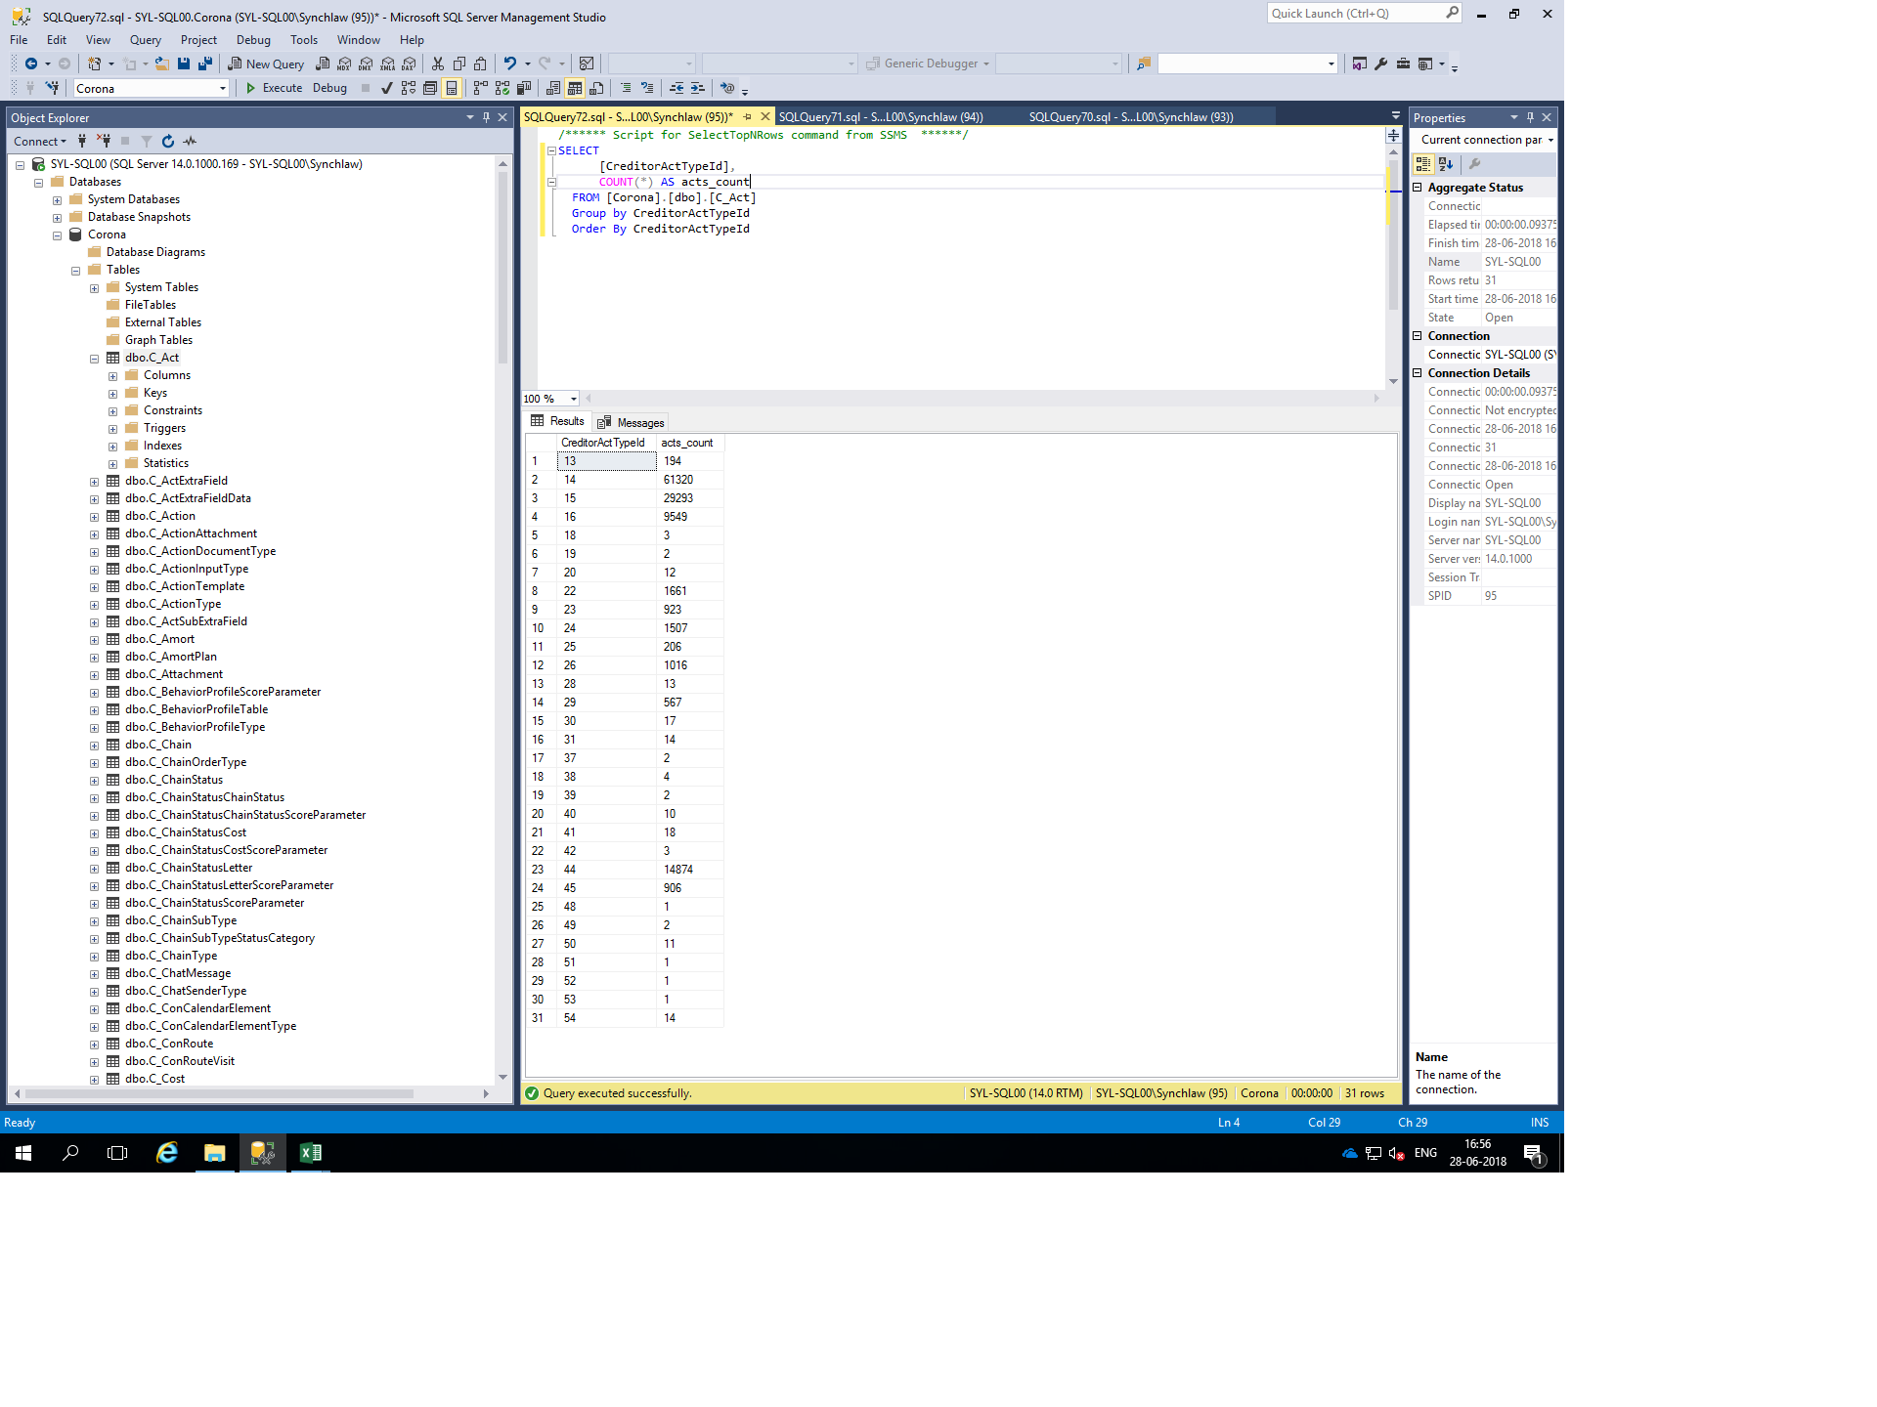1877x1407 pixels.
Task: Toggle Categorized view in Properties panel
Action: 1423,164
